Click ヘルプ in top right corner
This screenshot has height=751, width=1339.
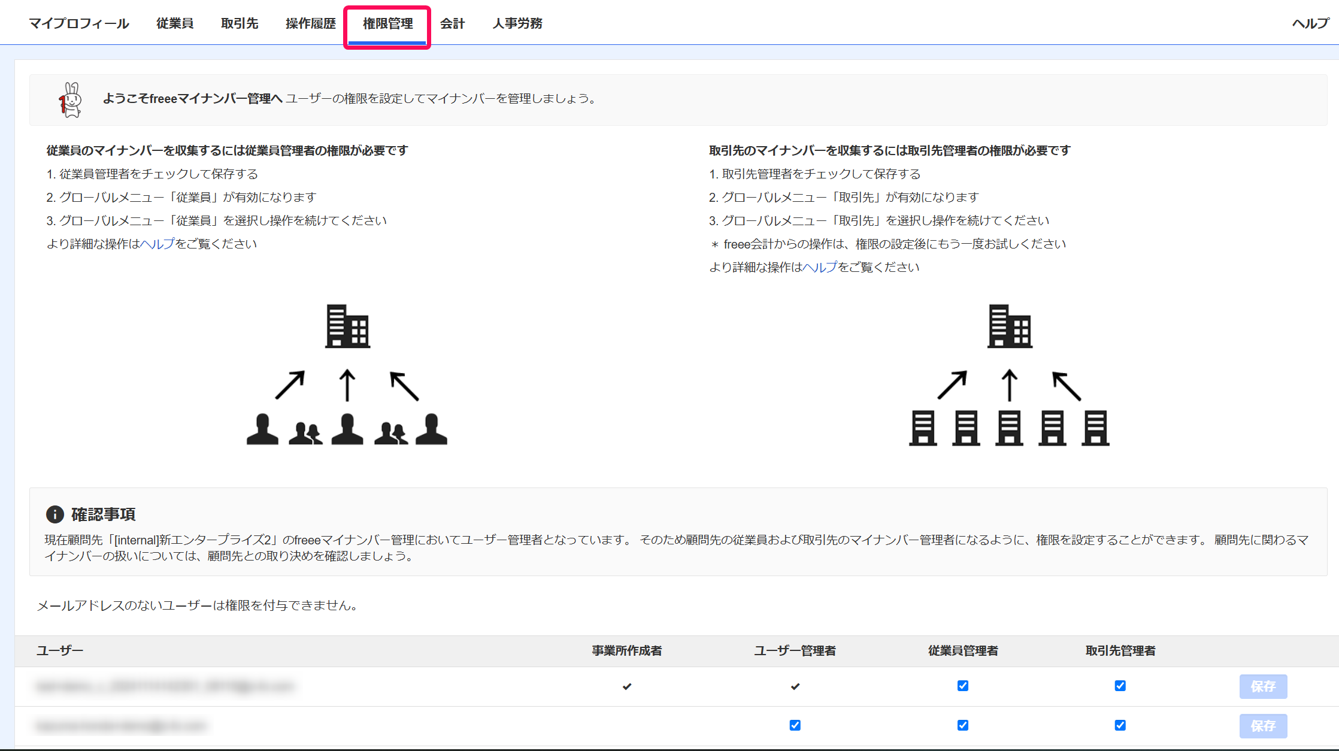click(1310, 23)
